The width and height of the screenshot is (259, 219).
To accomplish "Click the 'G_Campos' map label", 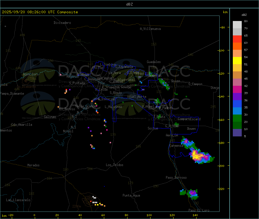I will coord(196,84).
